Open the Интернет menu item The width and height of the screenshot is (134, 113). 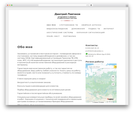pos(109,29)
